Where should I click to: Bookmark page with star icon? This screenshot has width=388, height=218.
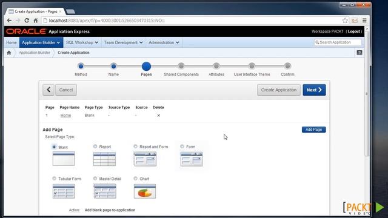tap(345, 21)
